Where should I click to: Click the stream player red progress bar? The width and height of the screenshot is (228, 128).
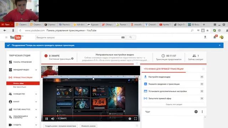pyautogui.click(x=90, y=116)
